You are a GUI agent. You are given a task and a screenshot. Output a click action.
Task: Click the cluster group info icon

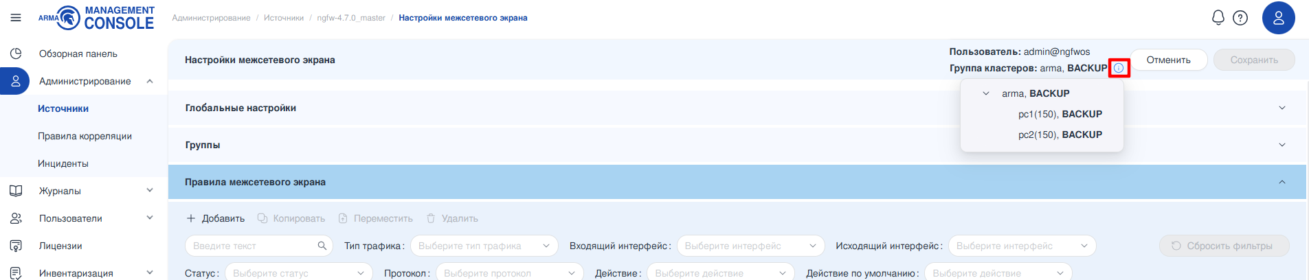pos(1119,68)
